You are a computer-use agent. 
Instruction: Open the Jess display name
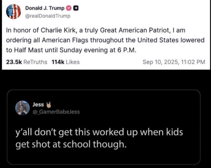coord(38,105)
